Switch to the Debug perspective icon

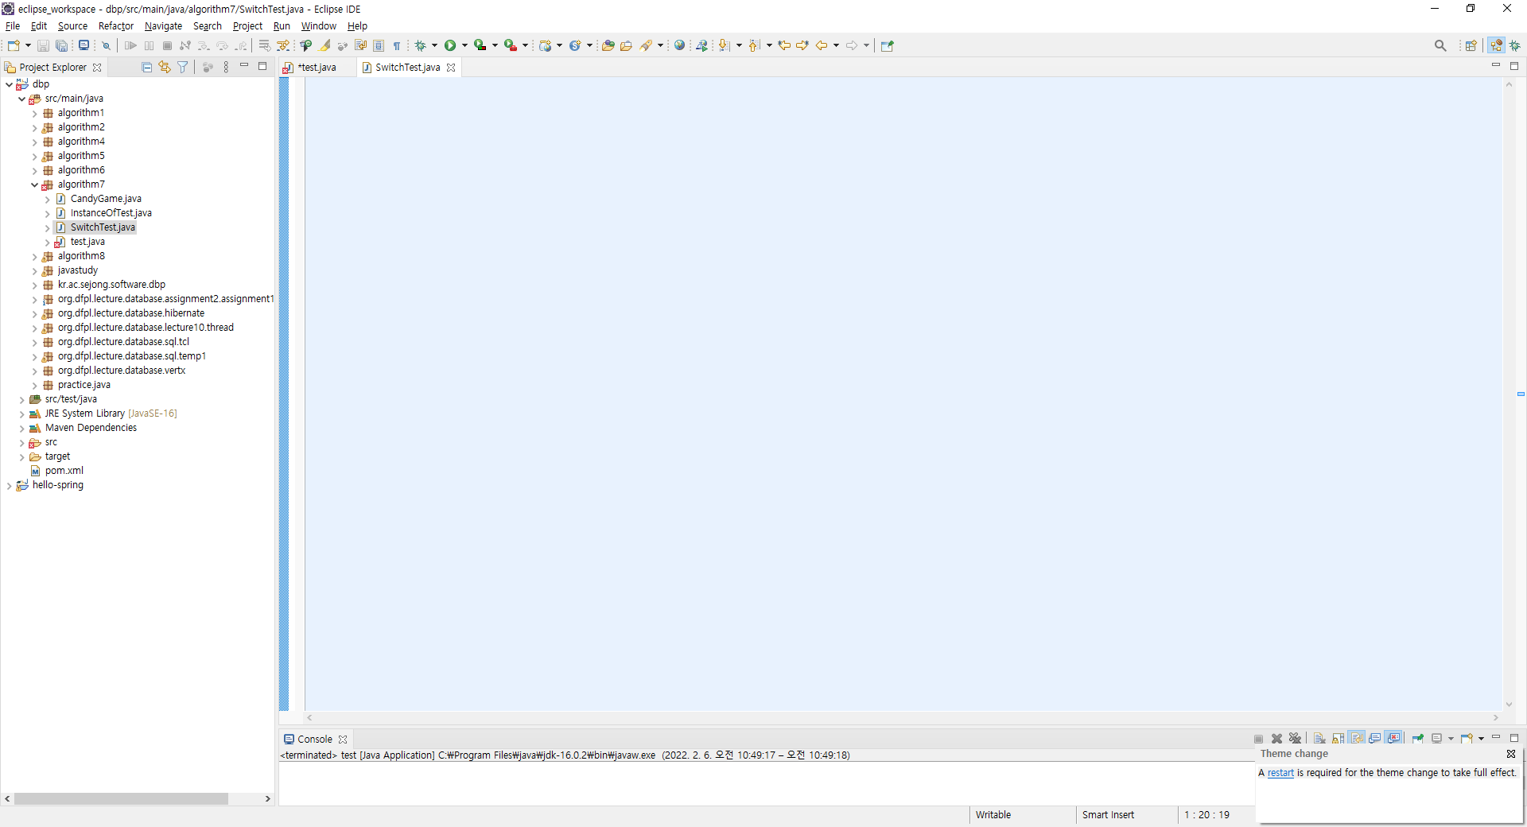click(1515, 45)
